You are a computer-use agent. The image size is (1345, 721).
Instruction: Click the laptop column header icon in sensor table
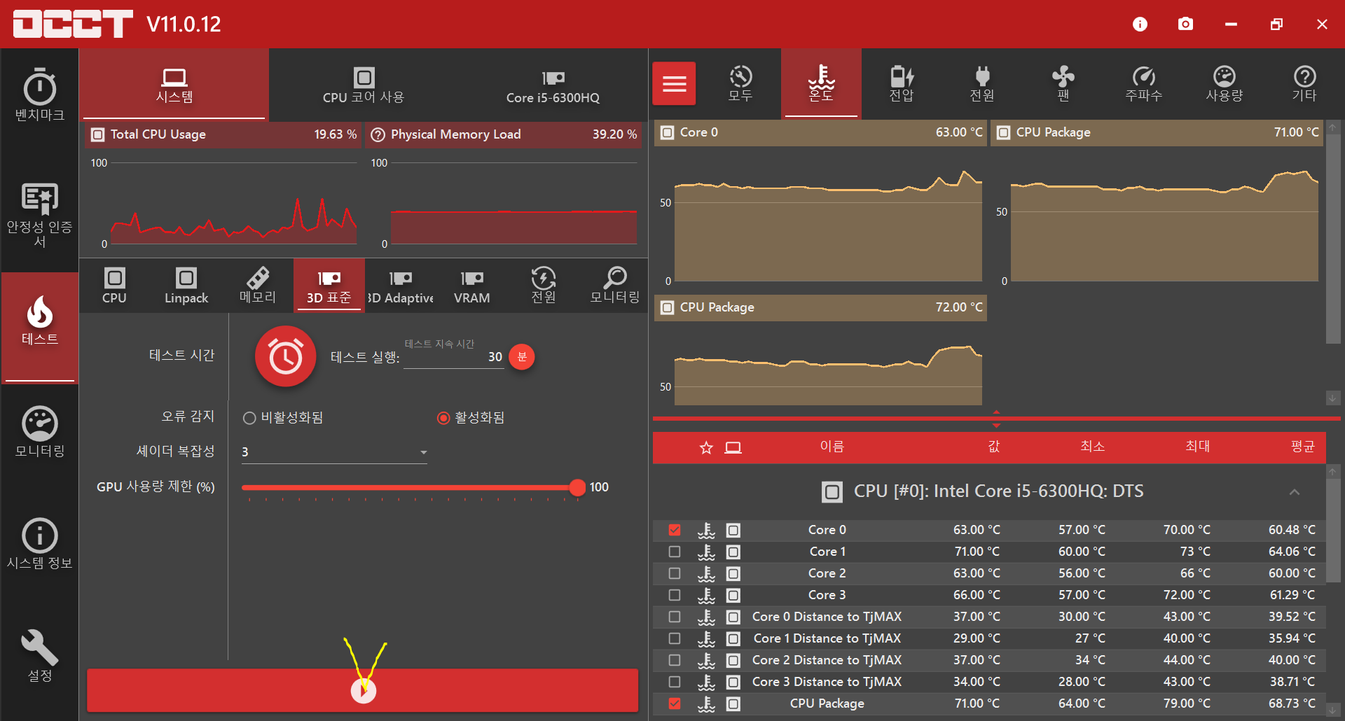[733, 447]
